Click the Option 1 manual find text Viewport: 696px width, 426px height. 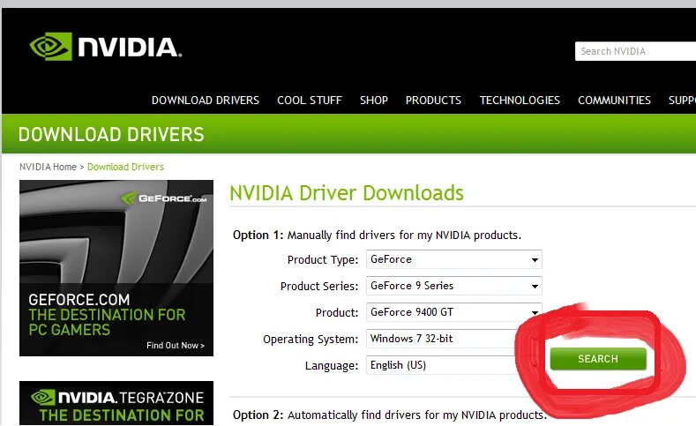377,235
